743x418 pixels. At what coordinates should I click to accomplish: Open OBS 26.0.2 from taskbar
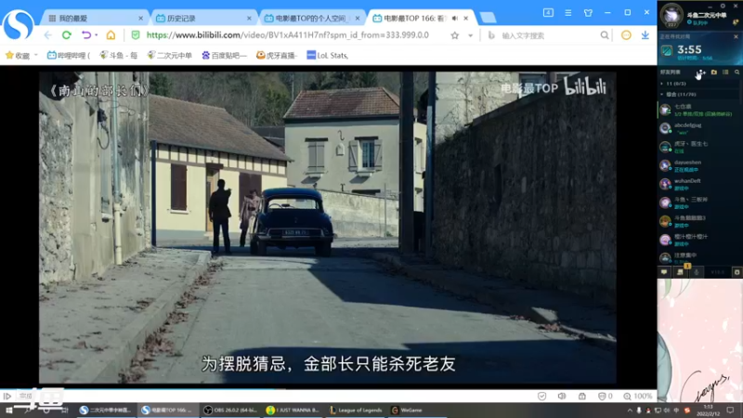tap(229, 410)
